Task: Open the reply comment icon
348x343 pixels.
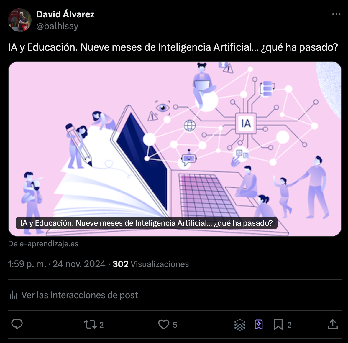Action: (17, 324)
